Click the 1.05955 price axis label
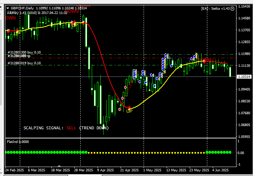 tap(244, 137)
